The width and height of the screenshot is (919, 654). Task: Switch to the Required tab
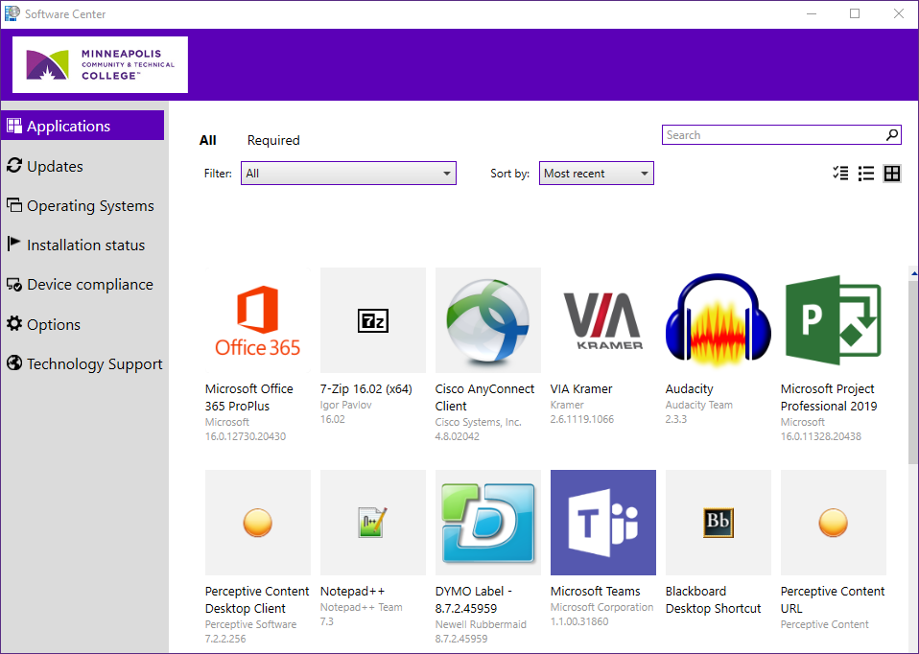273,140
